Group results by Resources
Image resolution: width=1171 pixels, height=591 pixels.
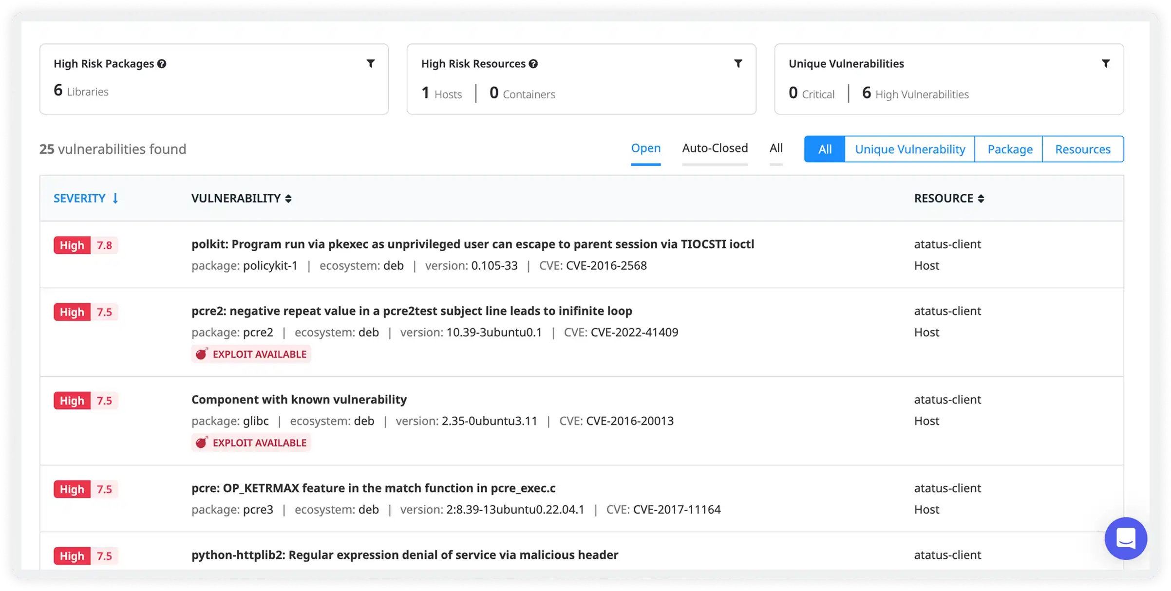click(x=1082, y=149)
